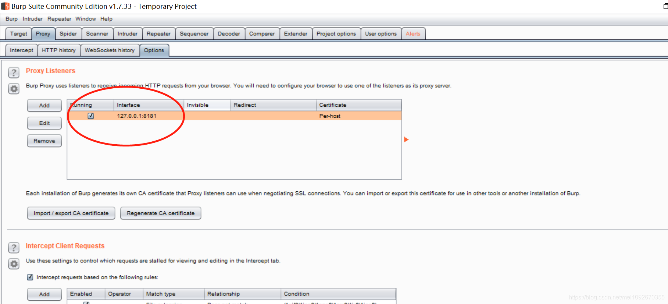The width and height of the screenshot is (668, 304).
Task: Open the User options tab
Action: [381, 33]
